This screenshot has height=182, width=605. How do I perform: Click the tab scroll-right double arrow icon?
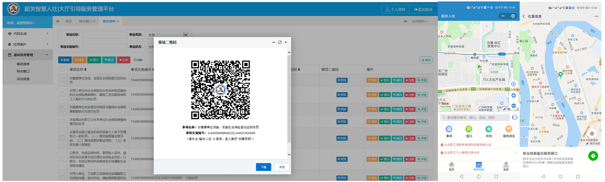tap(405, 22)
